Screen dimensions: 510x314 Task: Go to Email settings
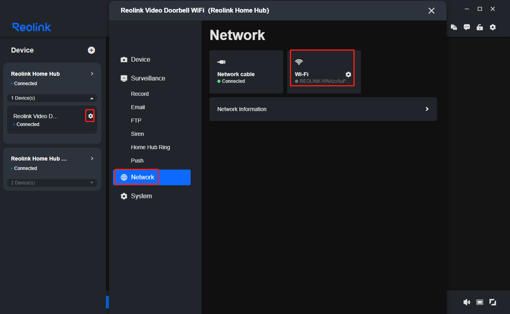138,107
